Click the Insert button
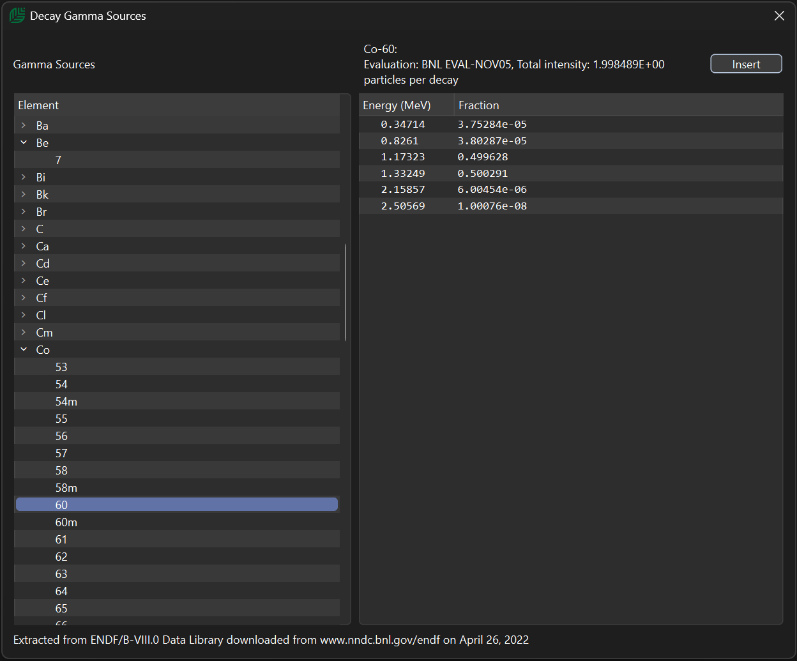Screen dimensions: 797x661 (x=746, y=64)
